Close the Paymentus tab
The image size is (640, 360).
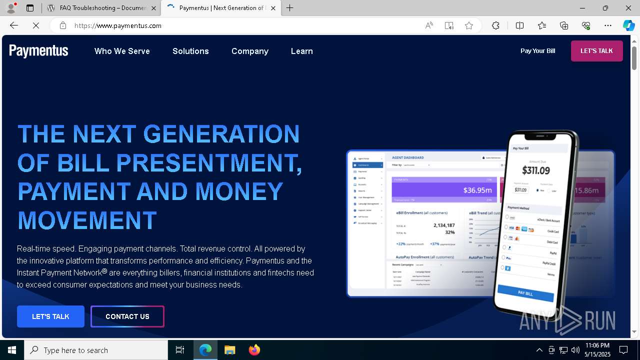[273, 8]
